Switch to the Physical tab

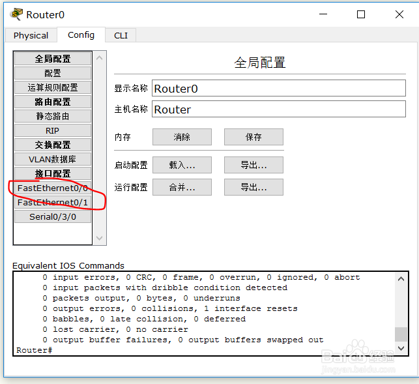tap(31, 35)
